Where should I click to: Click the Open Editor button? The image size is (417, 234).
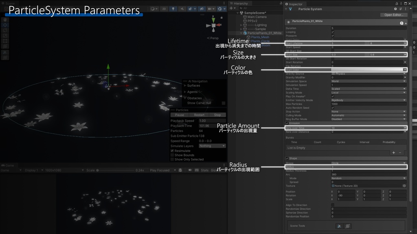pyautogui.click(x=394, y=15)
